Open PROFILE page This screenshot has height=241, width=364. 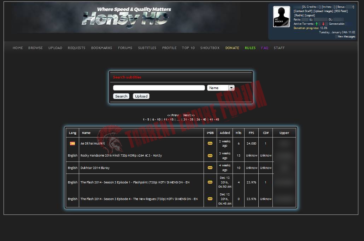coord(170,48)
